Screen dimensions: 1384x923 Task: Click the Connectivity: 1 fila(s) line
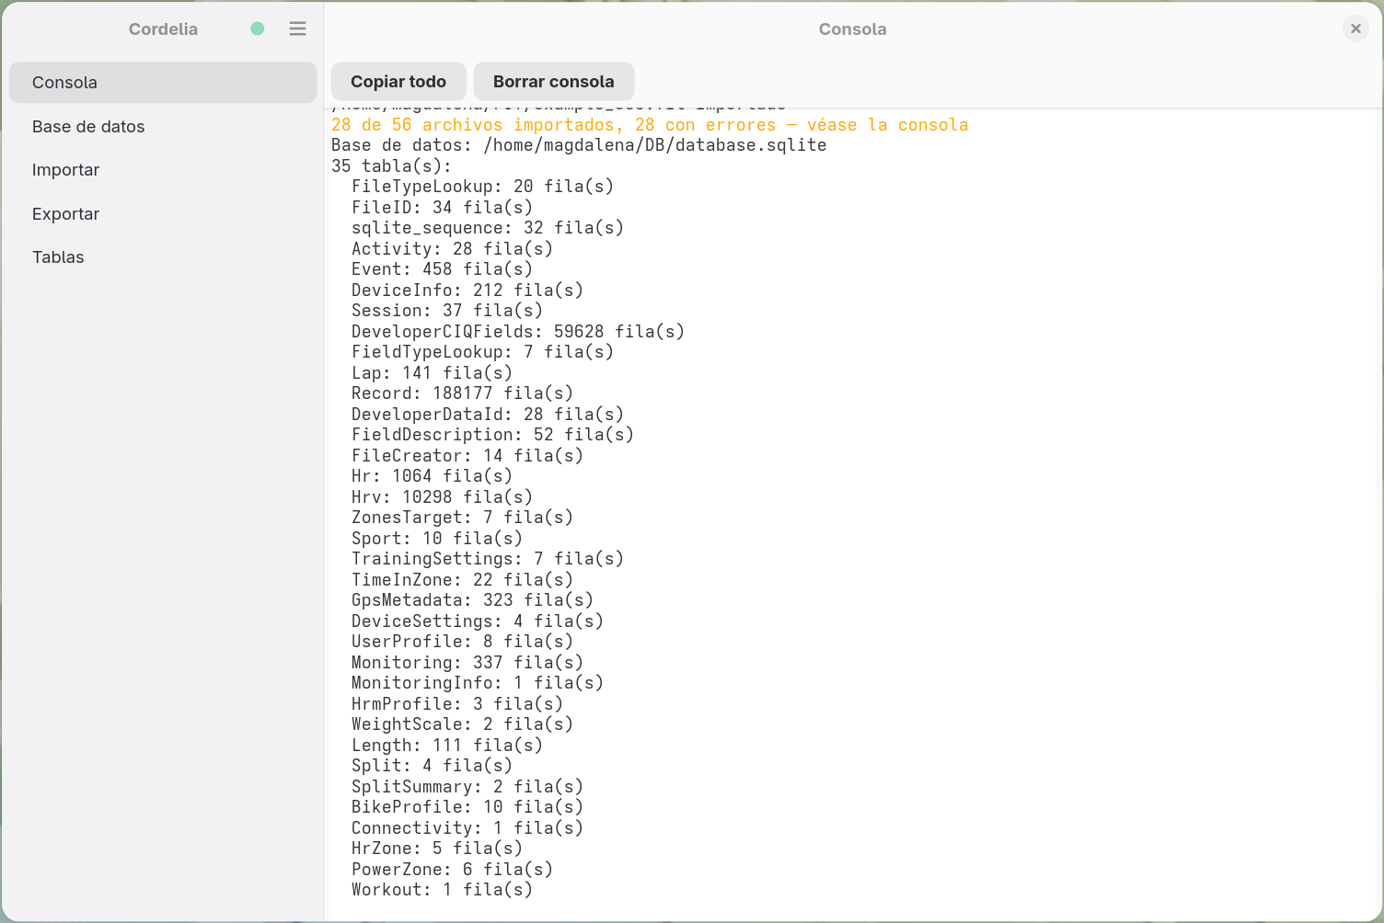click(x=467, y=828)
